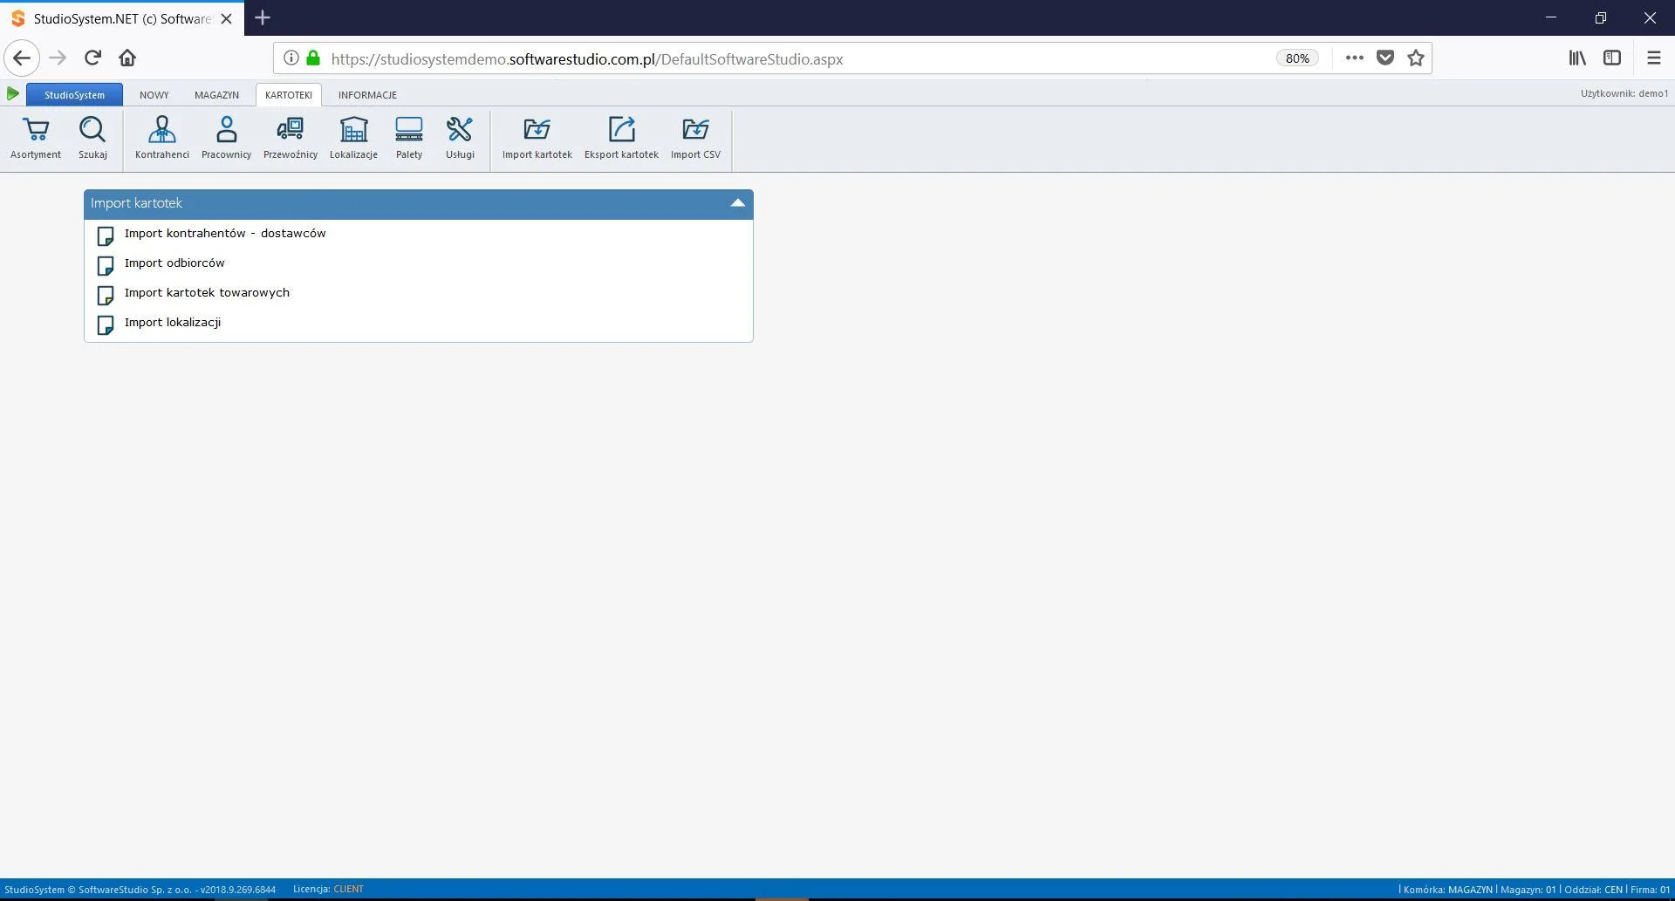The image size is (1675, 901).
Task: Click the green play arrow icon
Action: (12, 93)
